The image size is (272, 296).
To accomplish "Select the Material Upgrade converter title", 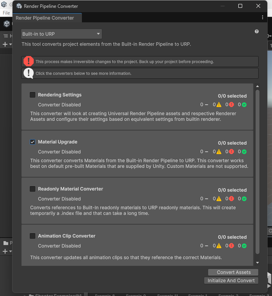I will 58,142.
